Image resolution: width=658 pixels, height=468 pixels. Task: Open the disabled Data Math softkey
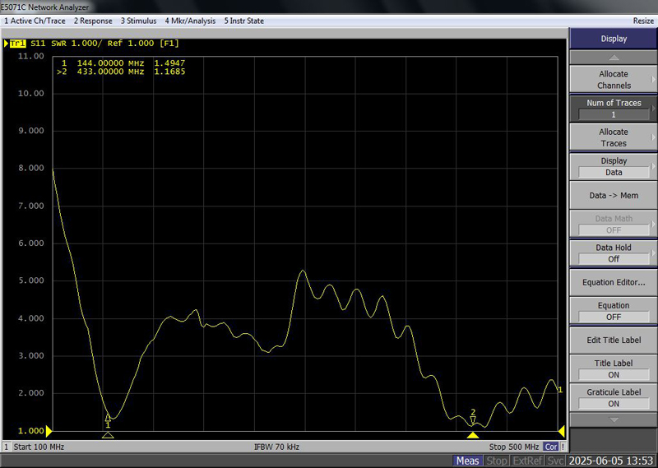pos(614,225)
